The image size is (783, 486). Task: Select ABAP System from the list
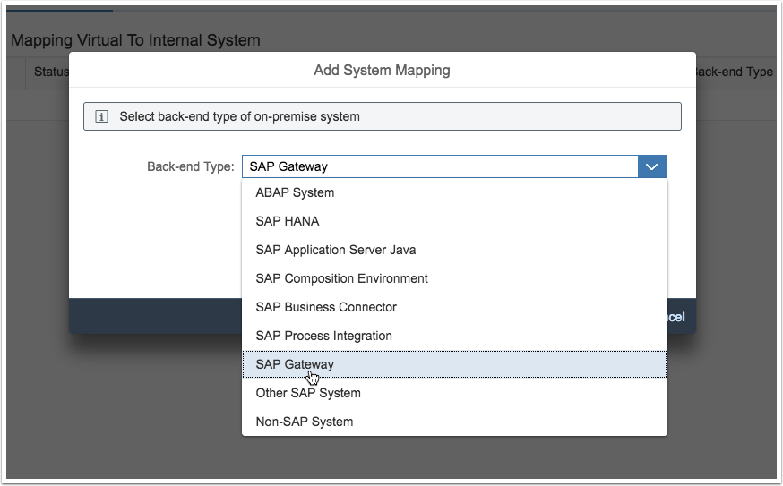pos(454,192)
